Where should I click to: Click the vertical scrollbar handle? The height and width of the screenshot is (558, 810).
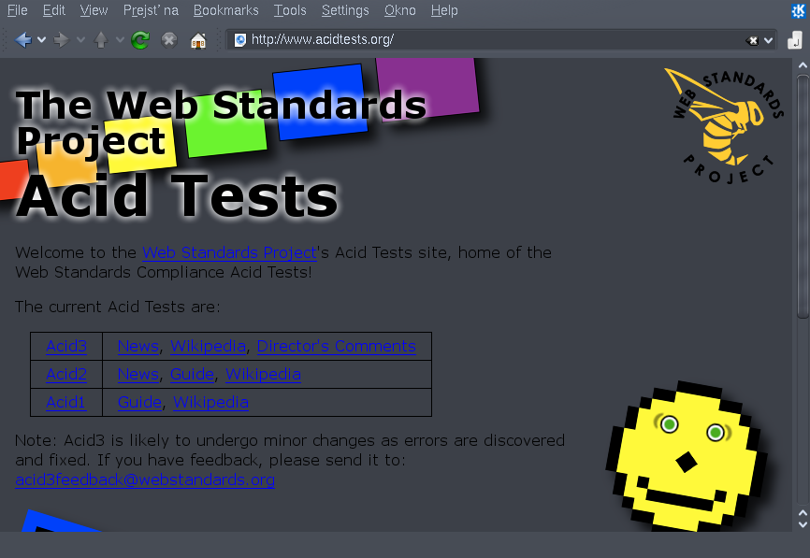pyautogui.click(x=803, y=196)
